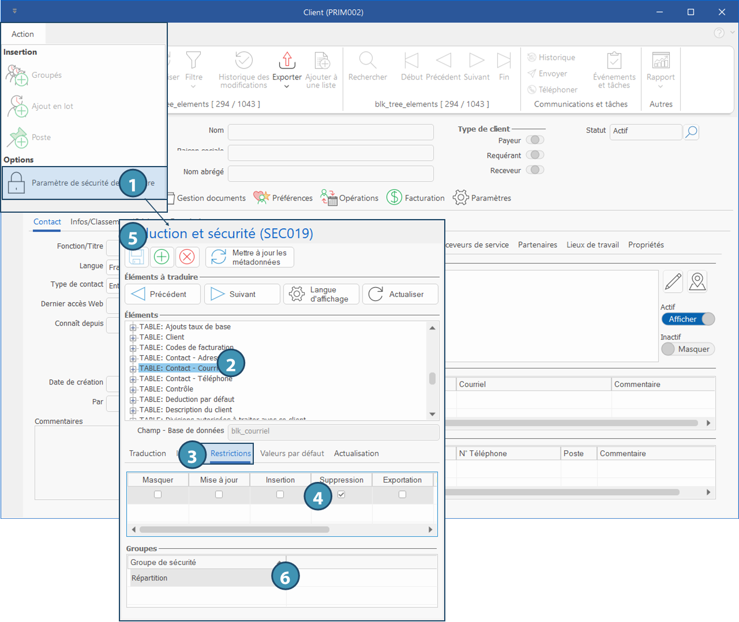Toggle the Payeur client type switch
The image size is (739, 622).
(x=536, y=140)
